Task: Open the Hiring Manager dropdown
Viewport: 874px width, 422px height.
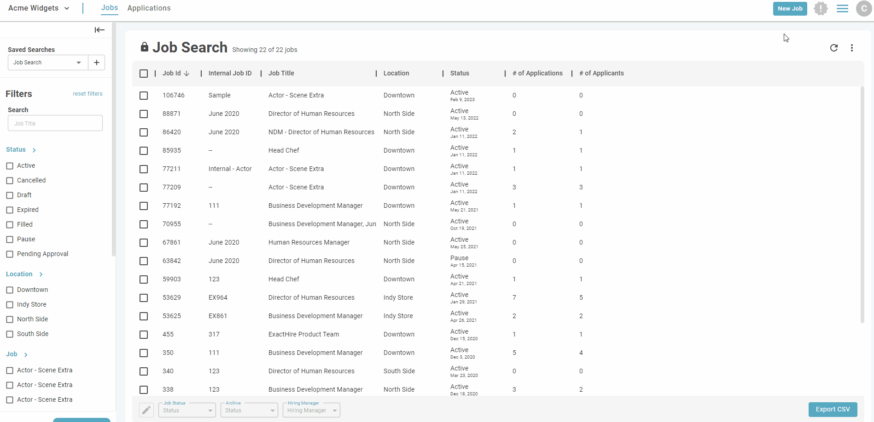Action: [311, 410]
